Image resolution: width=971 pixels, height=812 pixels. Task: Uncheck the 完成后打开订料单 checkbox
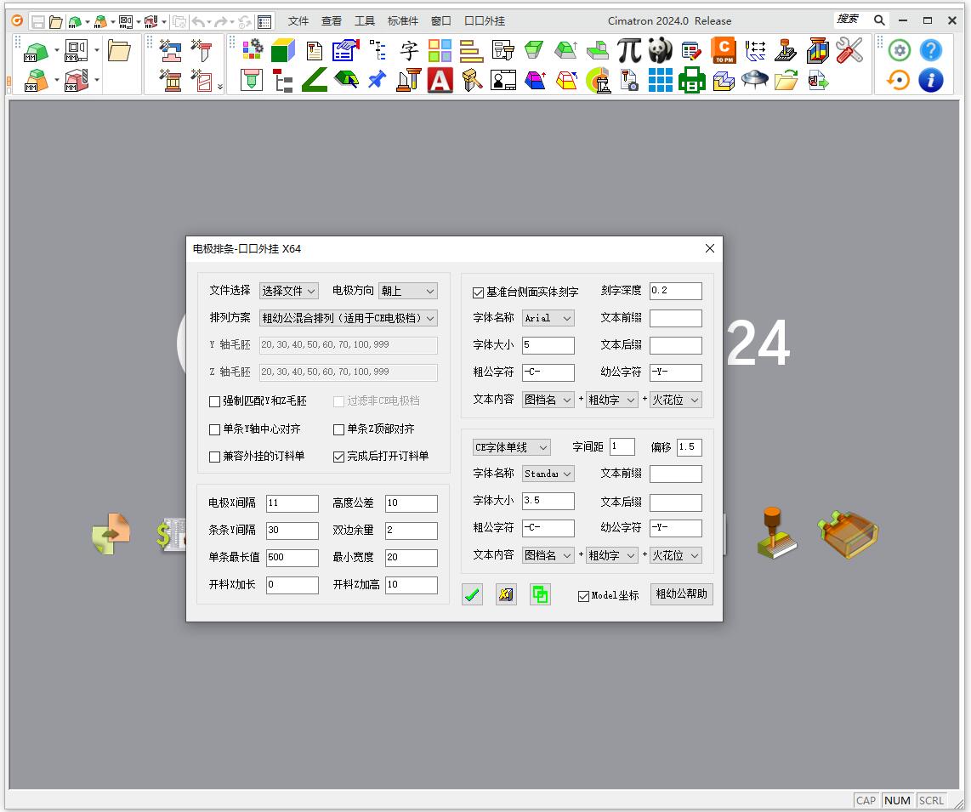(339, 457)
